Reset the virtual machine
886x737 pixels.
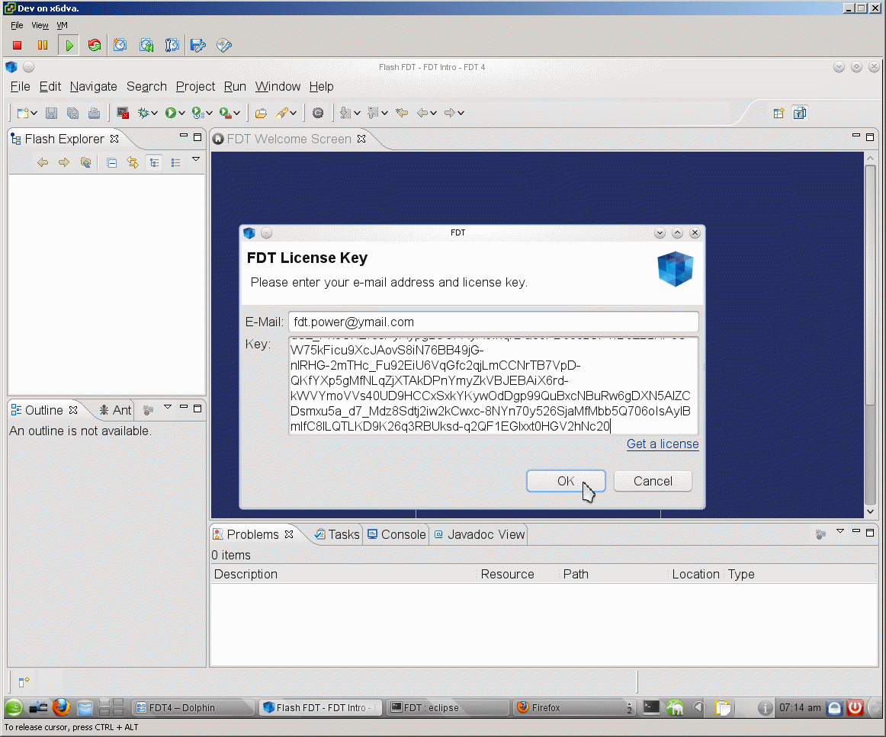click(x=95, y=45)
